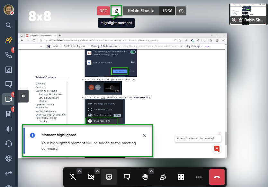Click Start live stream menu entry image

coord(104,115)
